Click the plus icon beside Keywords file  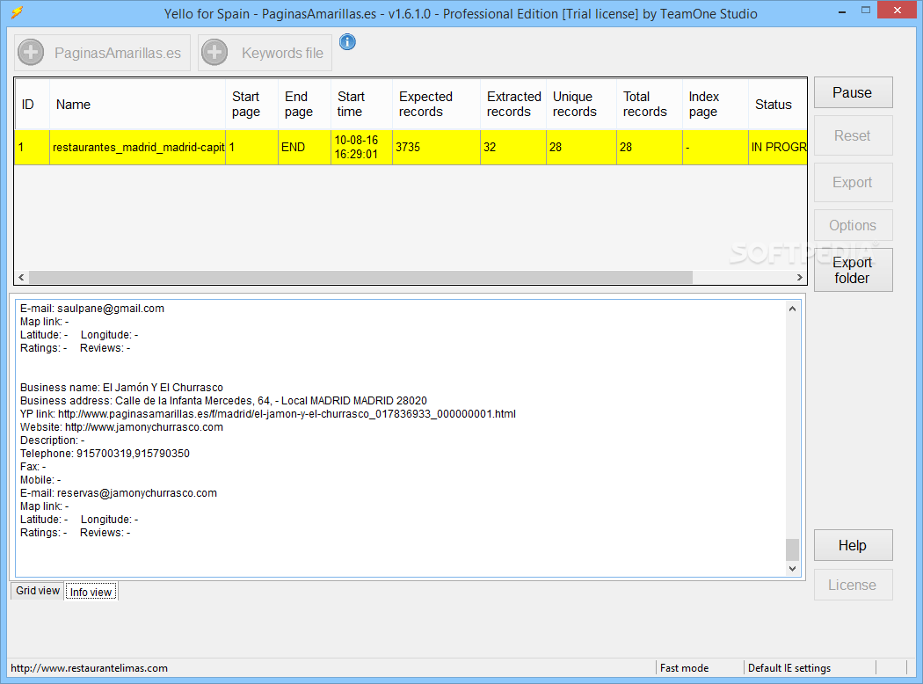point(214,53)
